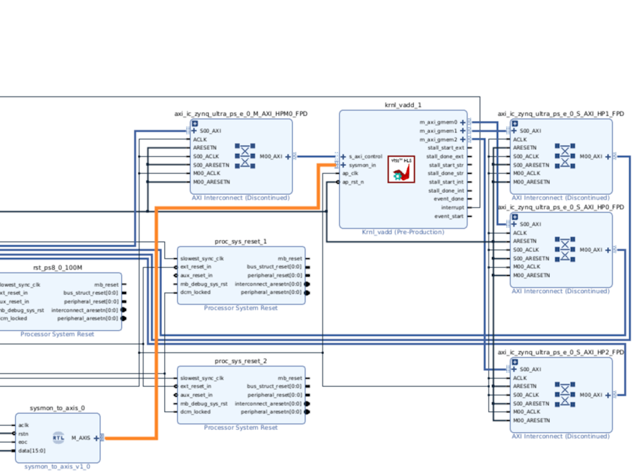Click Processor System Reset label under proc_sys_reset_2
The height and width of the screenshot is (475, 633).
pos(241,427)
